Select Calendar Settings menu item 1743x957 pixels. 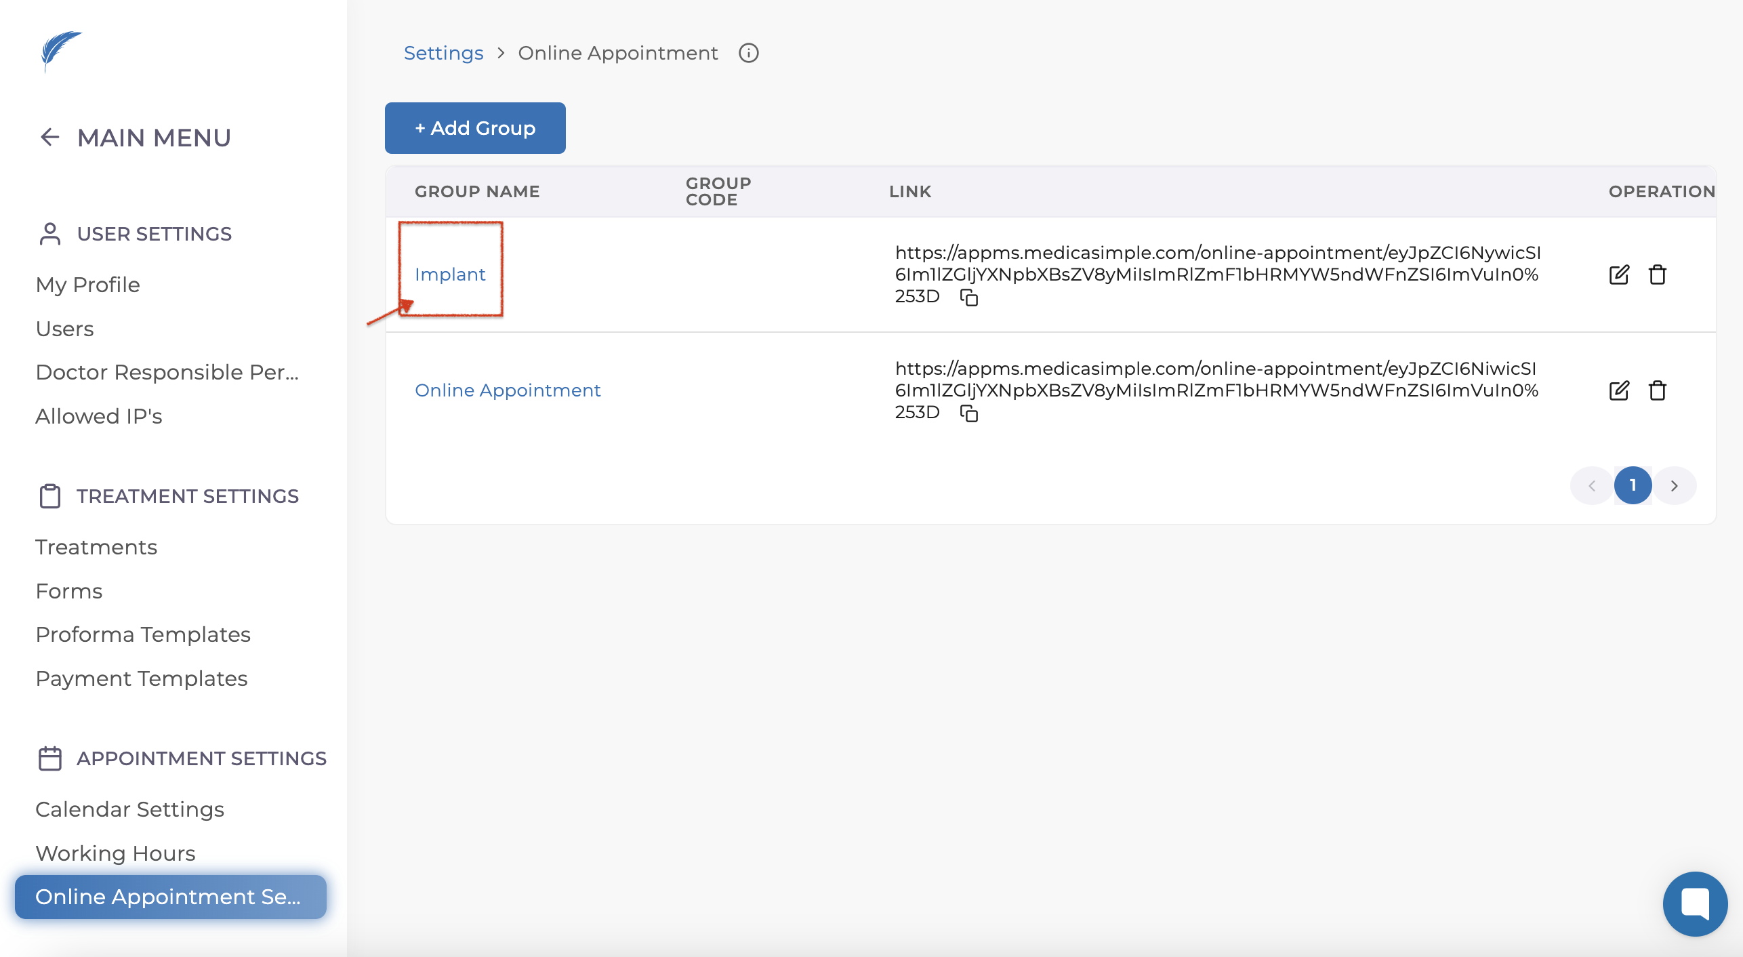coord(129,809)
